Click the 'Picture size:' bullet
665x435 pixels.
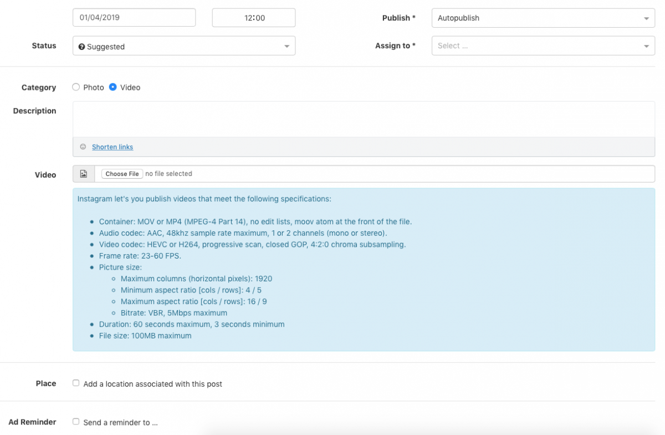coord(120,267)
